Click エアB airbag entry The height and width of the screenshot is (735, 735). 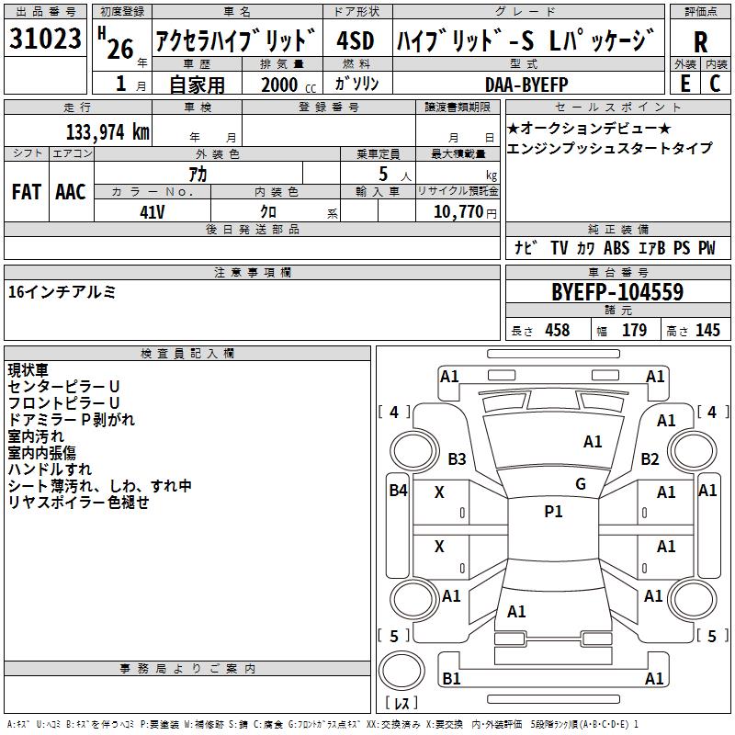(x=652, y=247)
